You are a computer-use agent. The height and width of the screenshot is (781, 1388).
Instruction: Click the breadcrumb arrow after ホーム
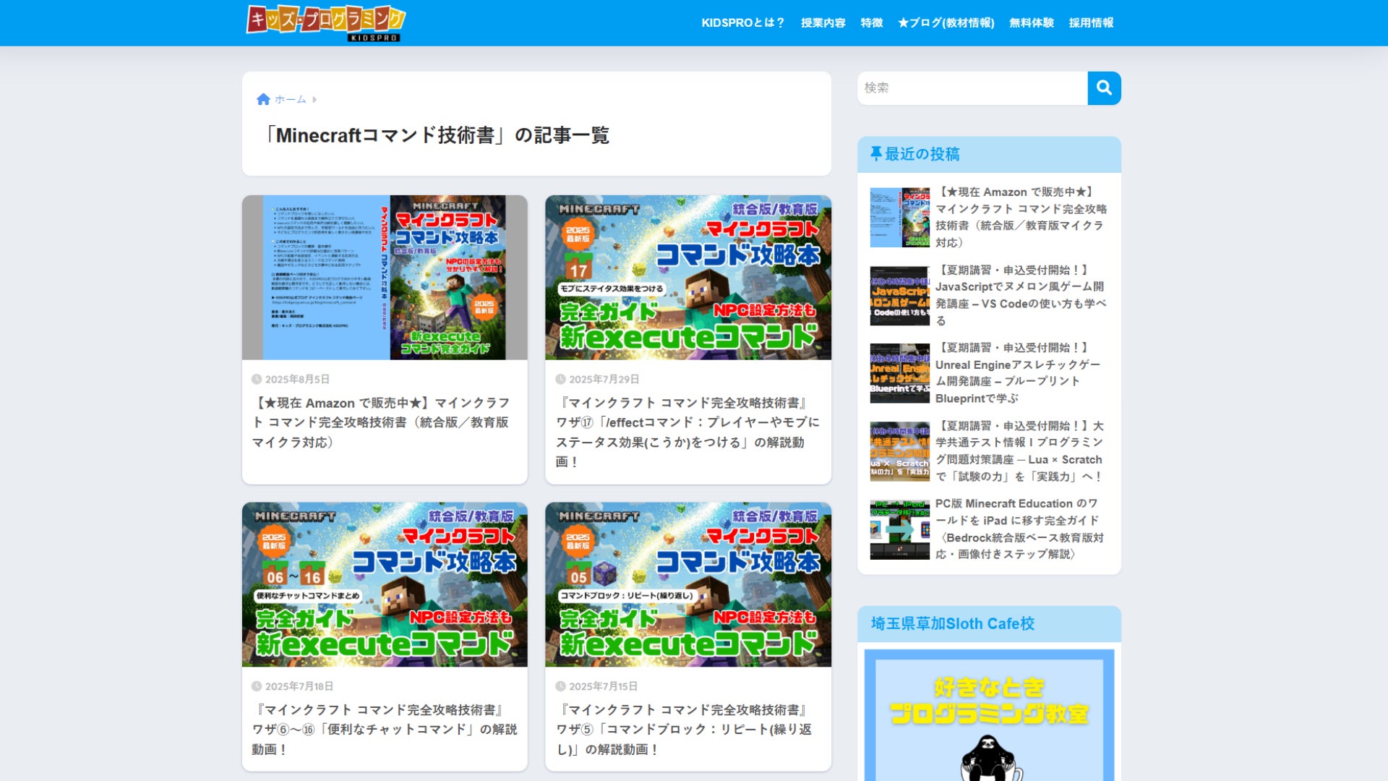[314, 99]
